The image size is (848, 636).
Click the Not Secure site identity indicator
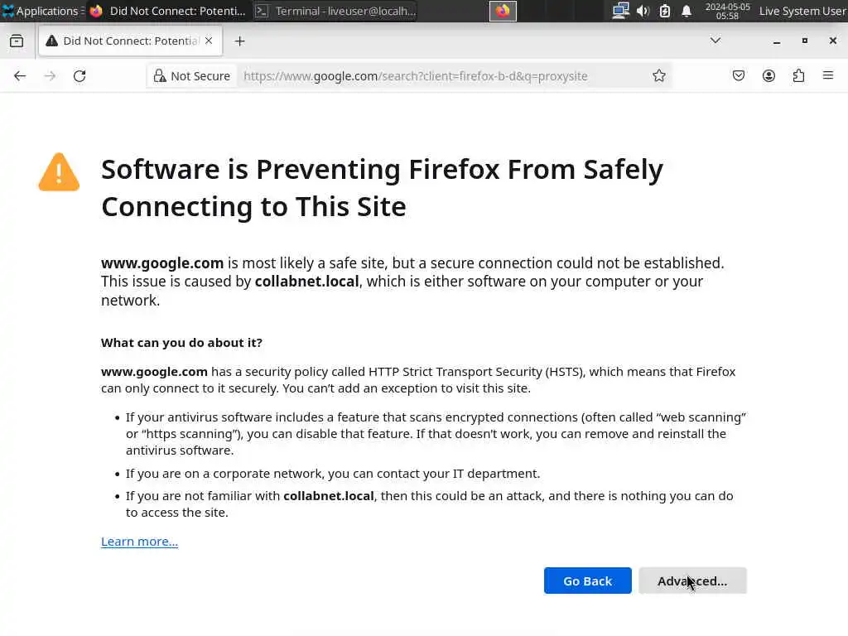(192, 76)
